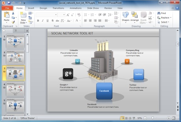Switch to Slide Sorter view
181x122 pixels.
click(x=126, y=118)
